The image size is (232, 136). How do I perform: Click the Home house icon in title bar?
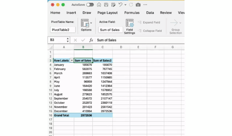(x=99, y=5)
